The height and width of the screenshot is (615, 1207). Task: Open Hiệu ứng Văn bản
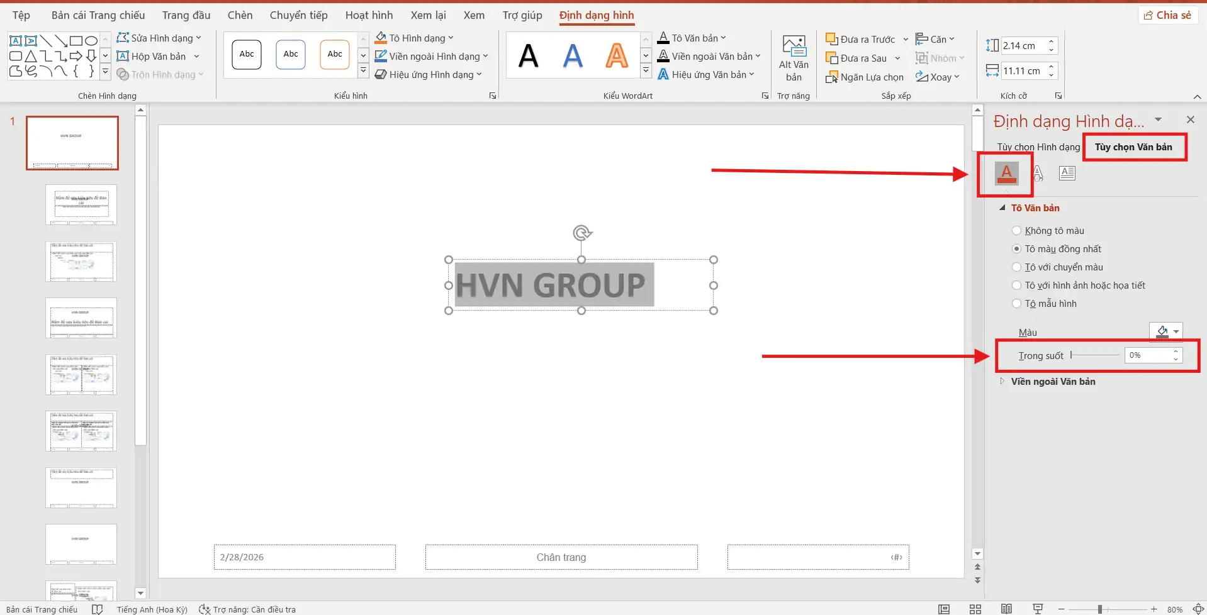point(707,74)
